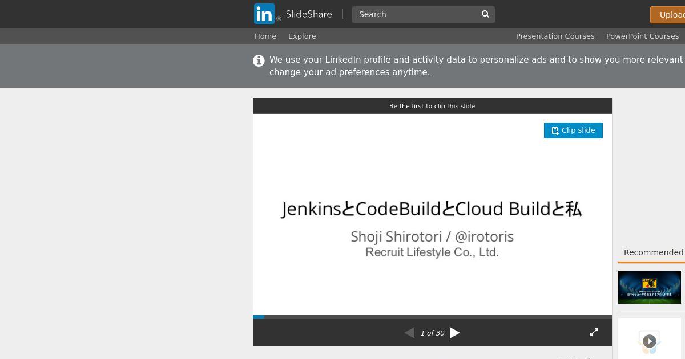Click 'Be the first to clip this slide' text
This screenshot has width=685, height=359.
(x=432, y=106)
